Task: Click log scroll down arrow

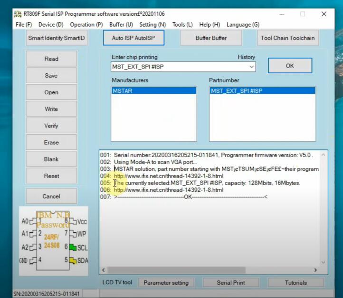Action: [324, 262]
